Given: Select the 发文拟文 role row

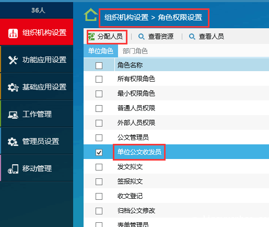Looking at the screenshot, I should (x=176, y=167).
